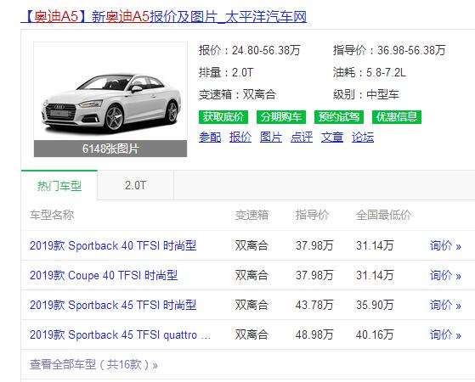Click 询价 for Sportback 45 TFSI 时尚型
475x382 pixels.
[445, 305]
